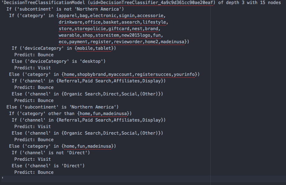Viewport: 286px width, 185px height.
Task: Click the uid=DecisionTreeClassifier_4a9c9d361cc90ae20eaf text
Action: [x=152, y=3]
